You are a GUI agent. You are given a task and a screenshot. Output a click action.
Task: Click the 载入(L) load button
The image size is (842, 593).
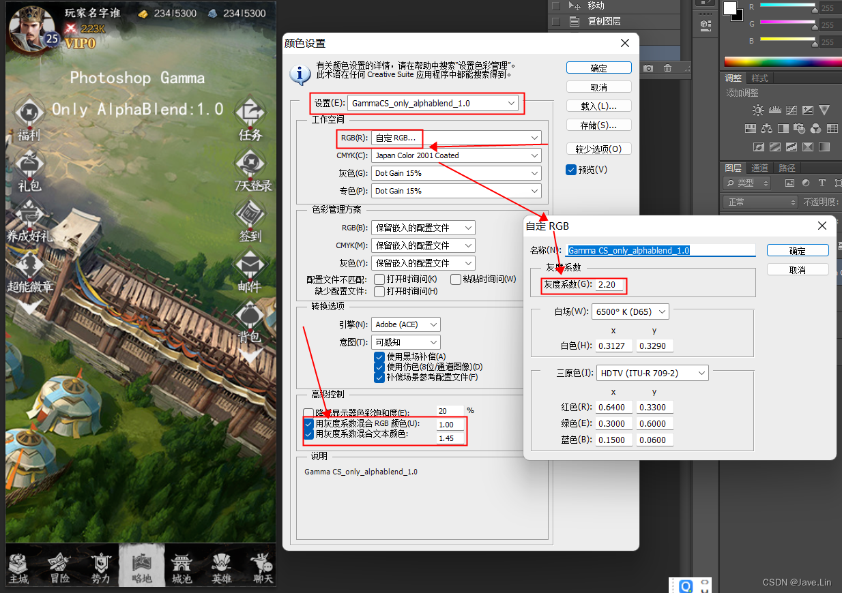click(x=598, y=106)
